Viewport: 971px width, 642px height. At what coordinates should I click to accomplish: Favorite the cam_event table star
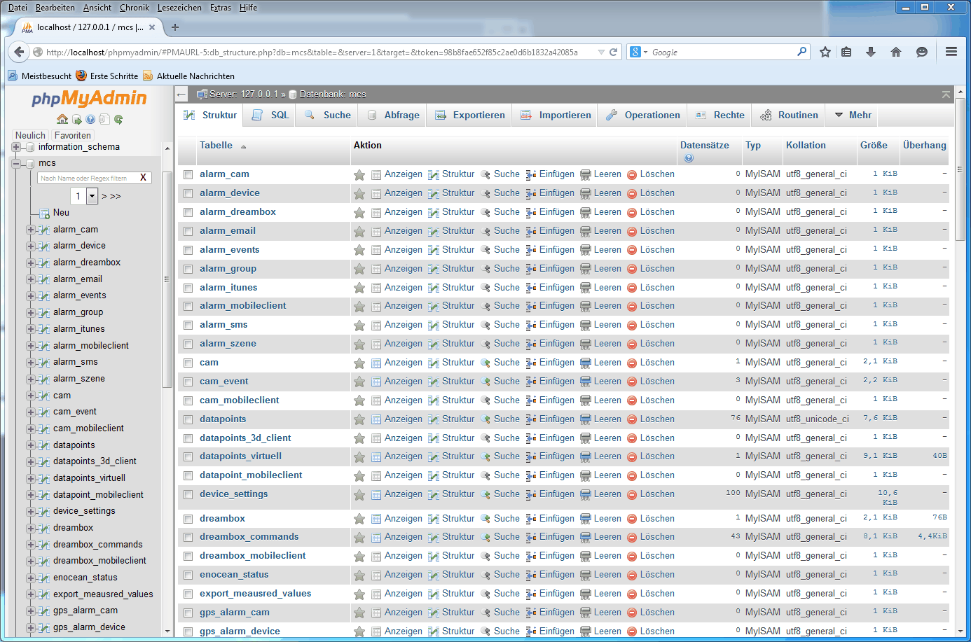(359, 382)
